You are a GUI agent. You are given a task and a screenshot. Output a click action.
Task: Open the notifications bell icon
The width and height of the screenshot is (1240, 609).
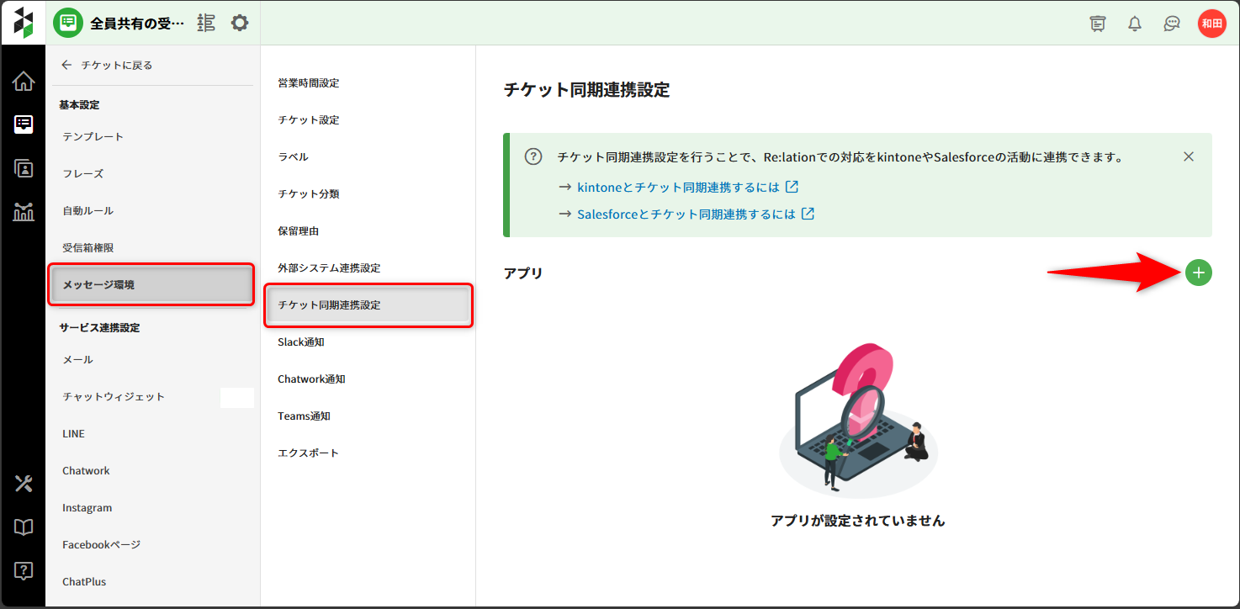click(1135, 24)
